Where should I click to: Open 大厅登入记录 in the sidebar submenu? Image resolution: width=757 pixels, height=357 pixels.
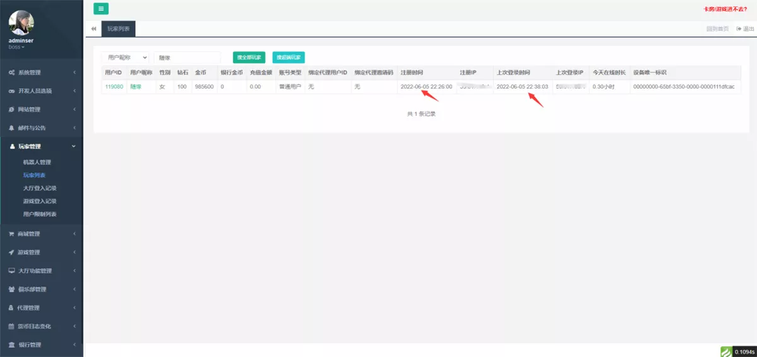pyautogui.click(x=40, y=188)
